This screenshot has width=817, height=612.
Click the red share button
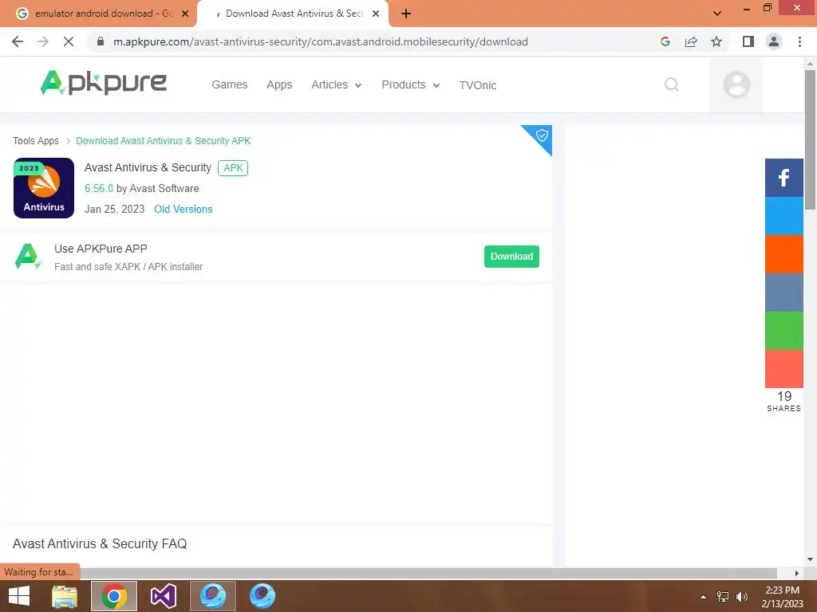tap(783, 368)
